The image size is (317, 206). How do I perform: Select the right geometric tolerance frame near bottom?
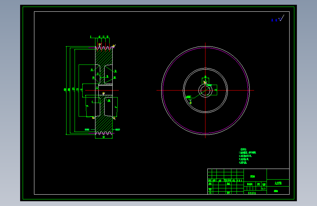tap(118, 129)
